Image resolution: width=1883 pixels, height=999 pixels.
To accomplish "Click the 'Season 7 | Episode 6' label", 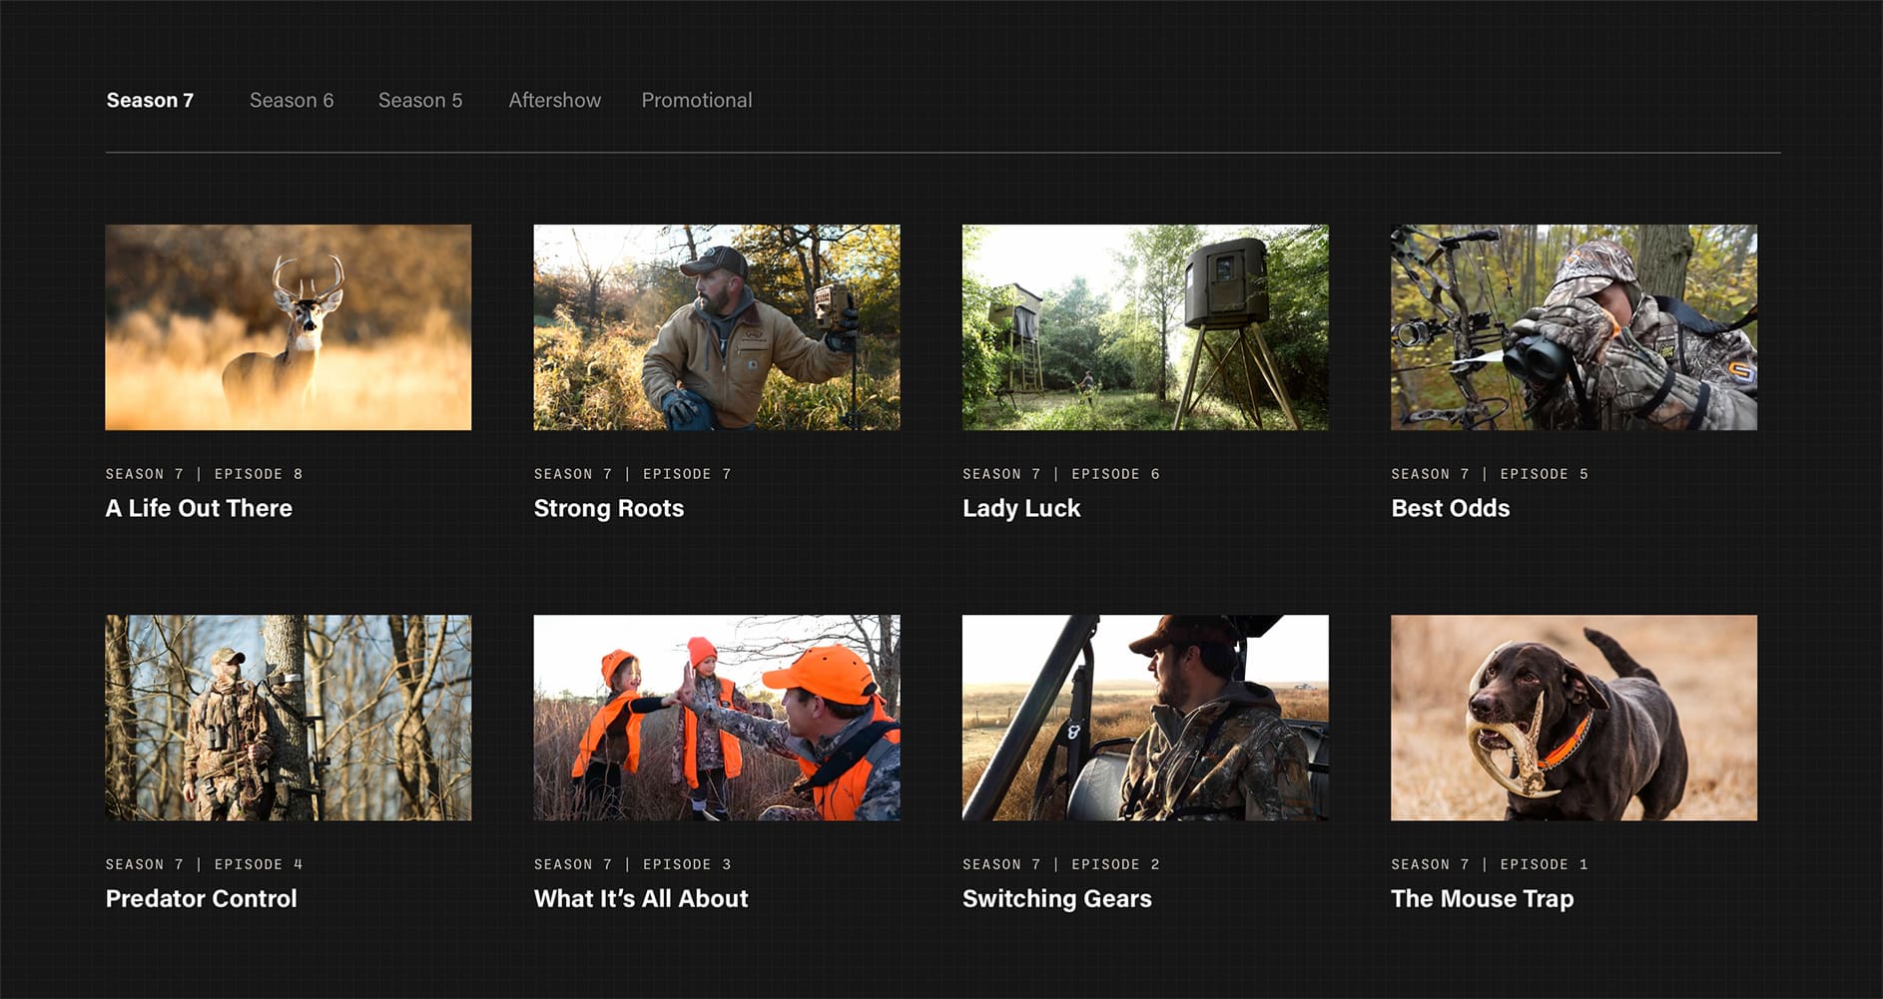I will (1061, 474).
